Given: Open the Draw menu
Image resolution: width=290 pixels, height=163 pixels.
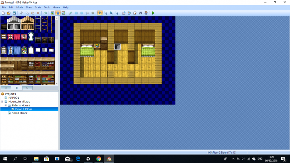Looking at the screenshot, I should 29,7.
